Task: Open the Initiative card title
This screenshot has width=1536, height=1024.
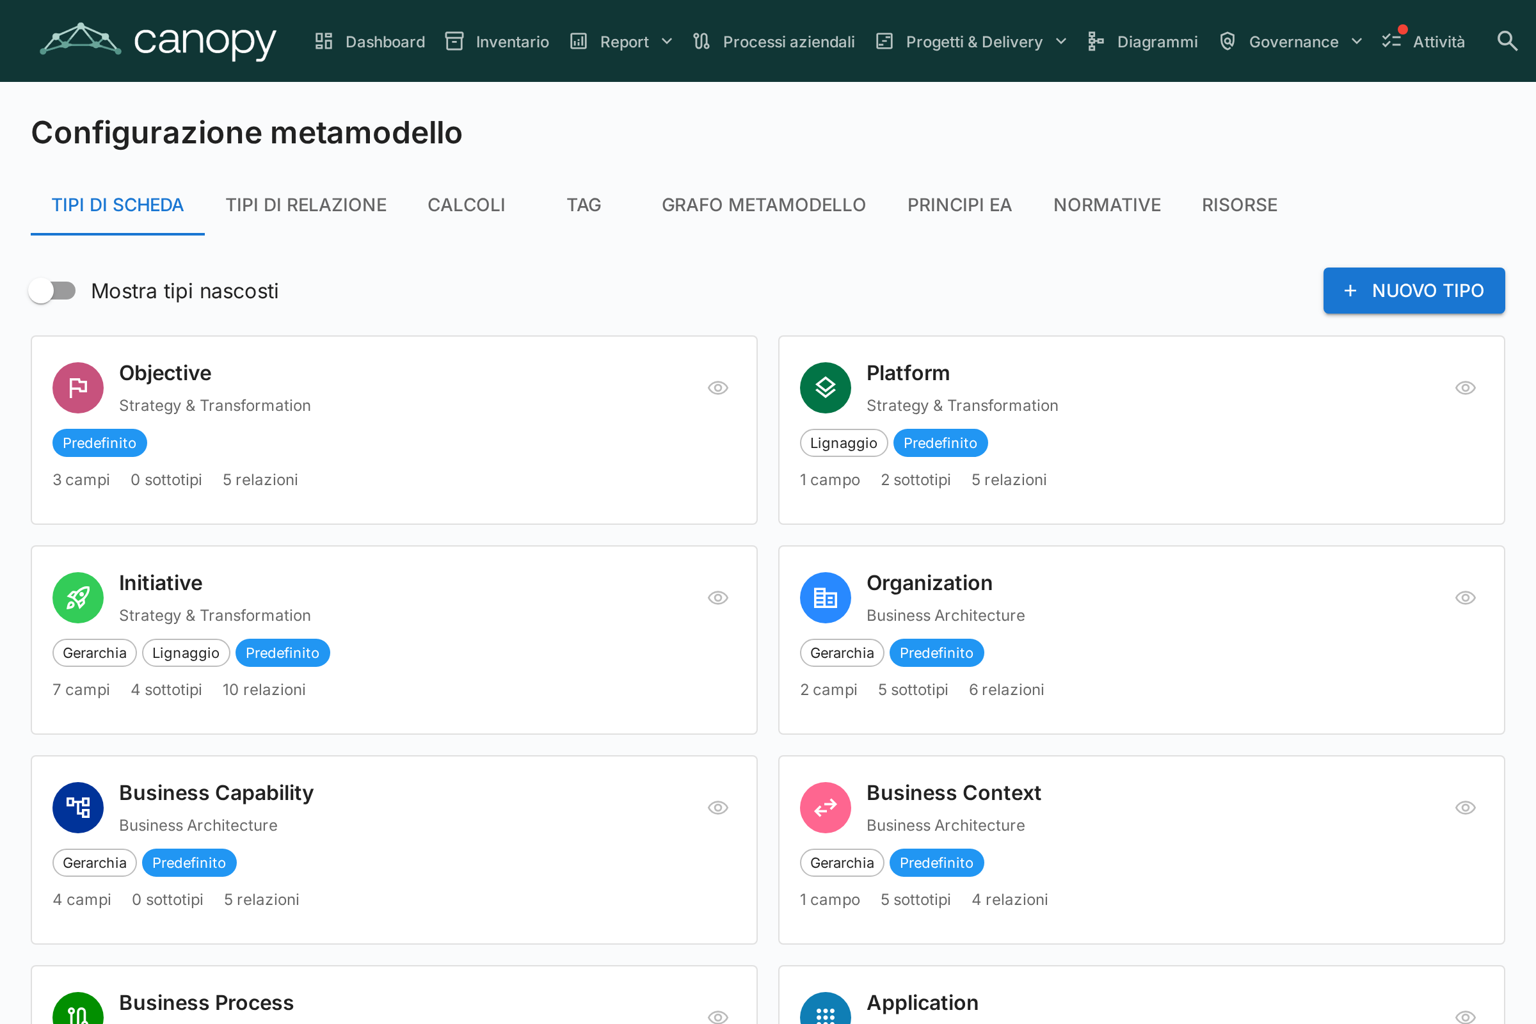Action: 161,582
